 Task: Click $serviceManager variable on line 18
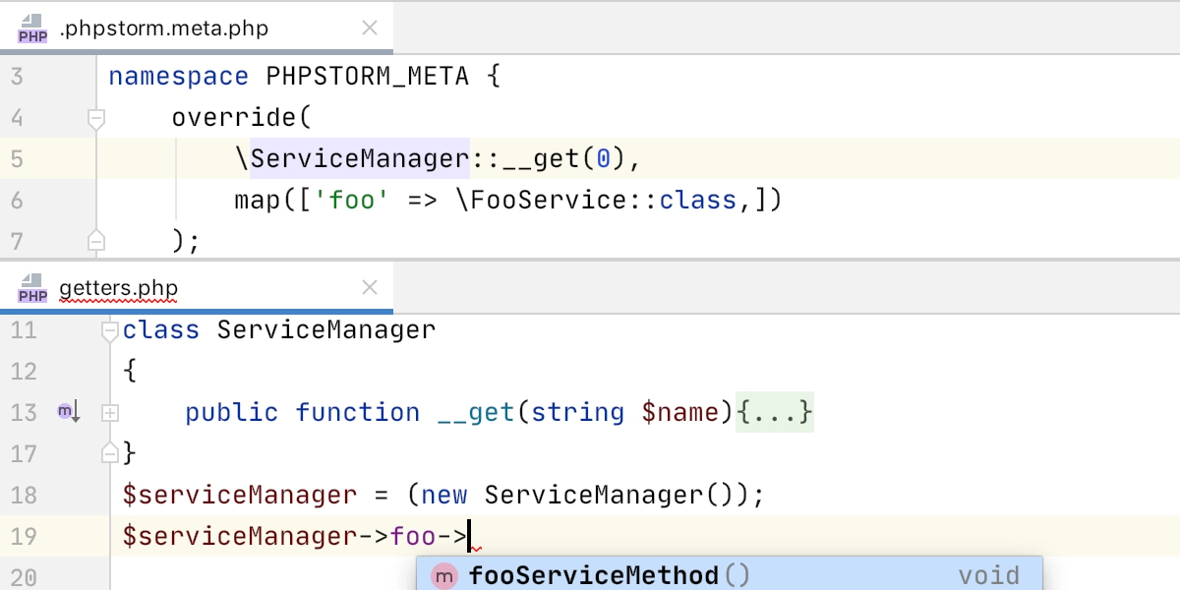[240, 495]
